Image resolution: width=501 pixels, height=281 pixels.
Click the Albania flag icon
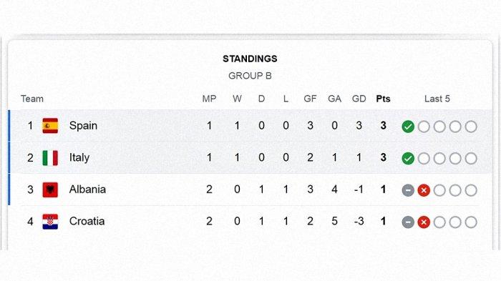[x=50, y=189]
